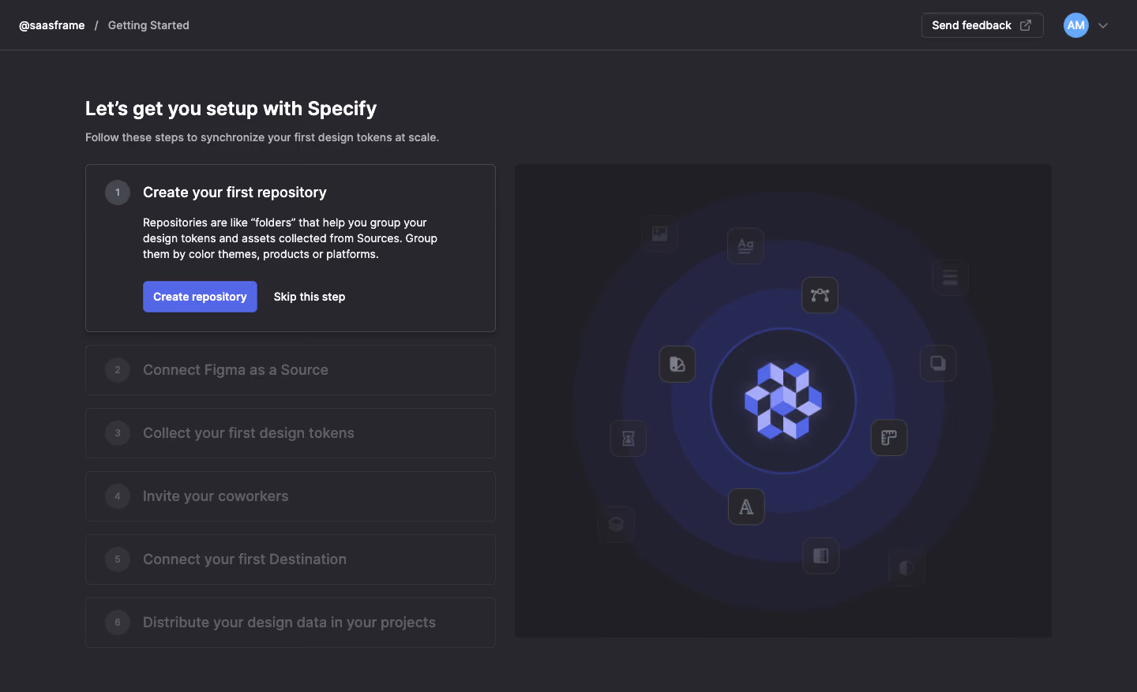Screen dimensions: 1137x692
Task: Open the AM user avatar
Action: click(x=1076, y=25)
